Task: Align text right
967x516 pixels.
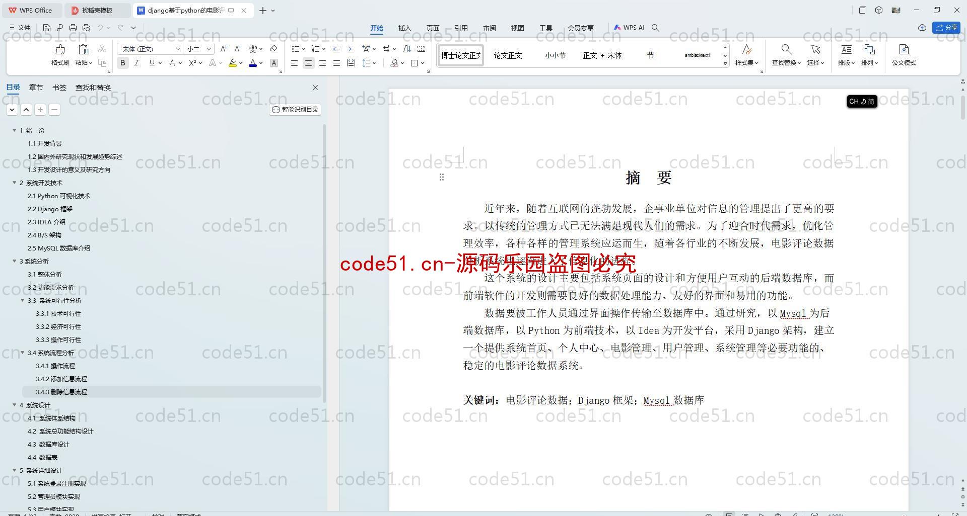Action: [322, 63]
